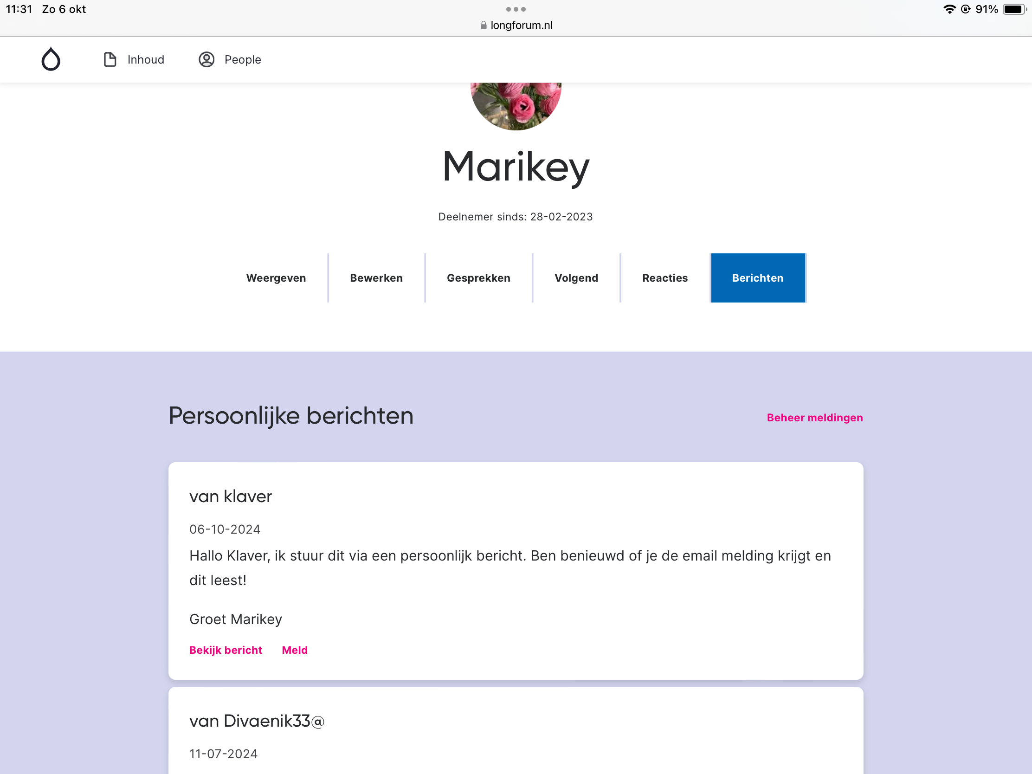This screenshot has height=774, width=1032.
Task: Open the Gesprekken tab
Action: [478, 278]
